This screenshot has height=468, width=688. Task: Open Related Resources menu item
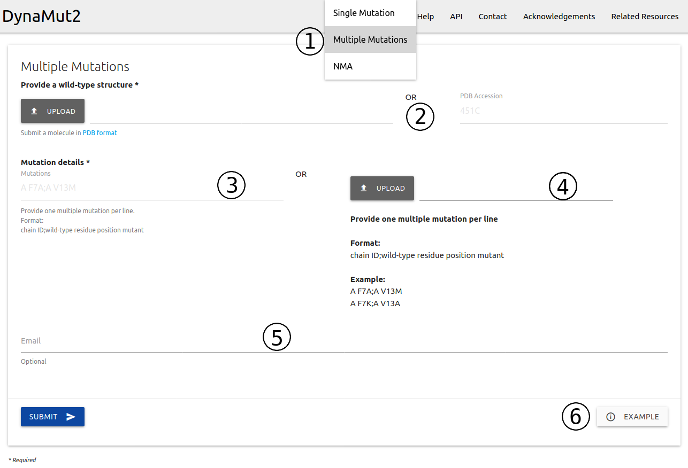pyautogui.click(x=645, y=17)
